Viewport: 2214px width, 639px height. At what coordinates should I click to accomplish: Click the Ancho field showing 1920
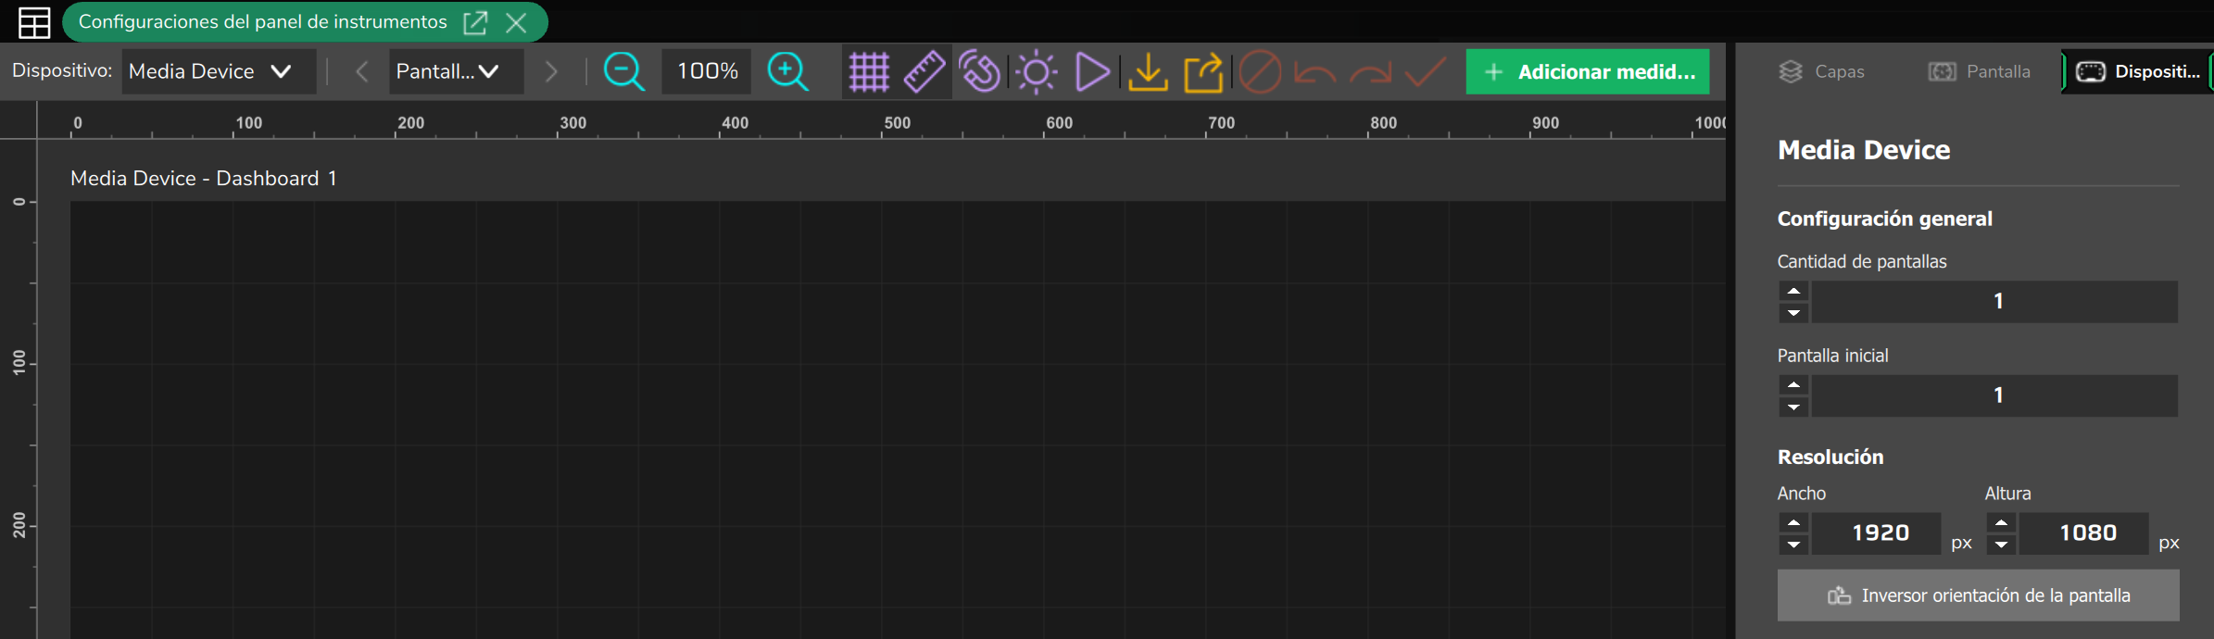coord(1877,533)
